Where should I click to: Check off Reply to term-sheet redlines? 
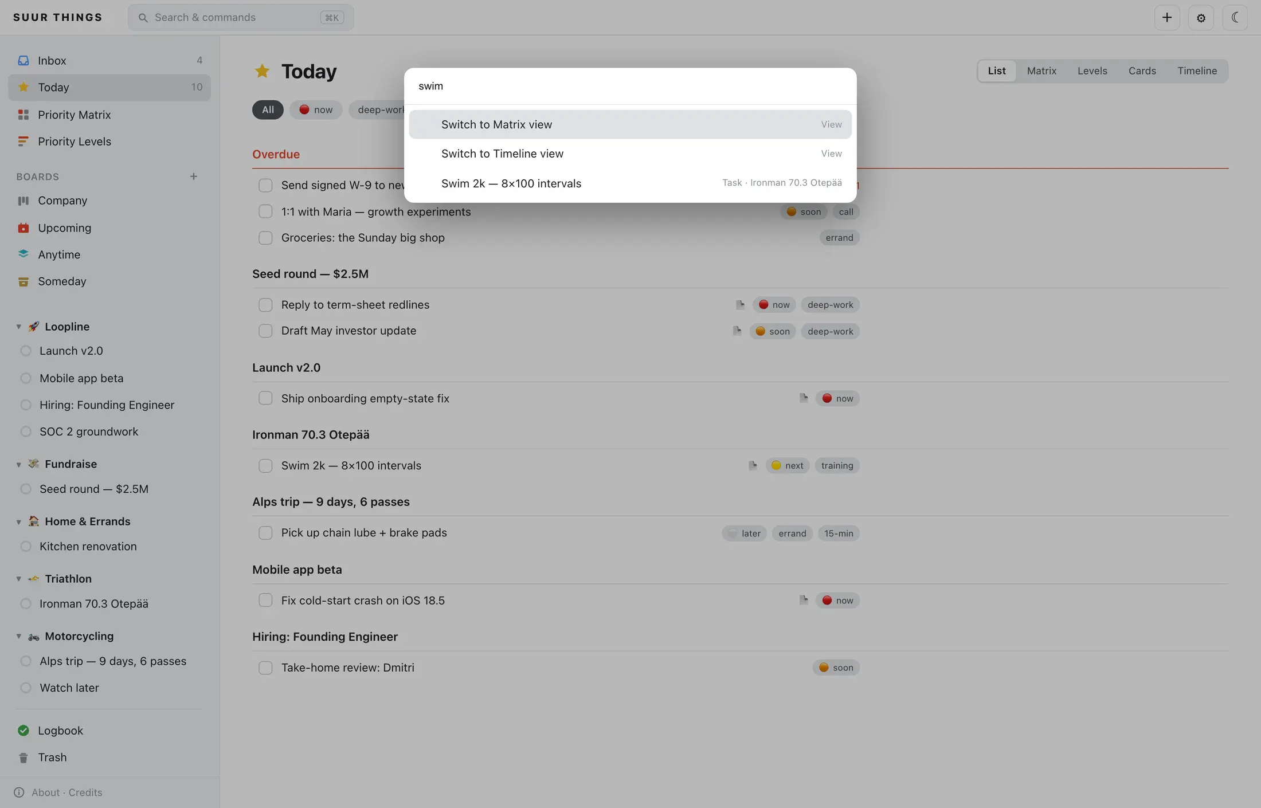(x=265, y=305)
